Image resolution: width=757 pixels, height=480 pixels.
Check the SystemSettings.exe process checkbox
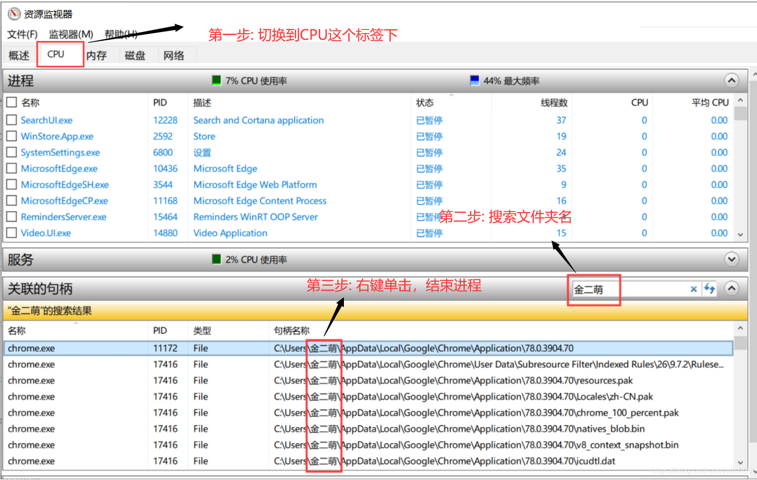click(x=11, y=152)
